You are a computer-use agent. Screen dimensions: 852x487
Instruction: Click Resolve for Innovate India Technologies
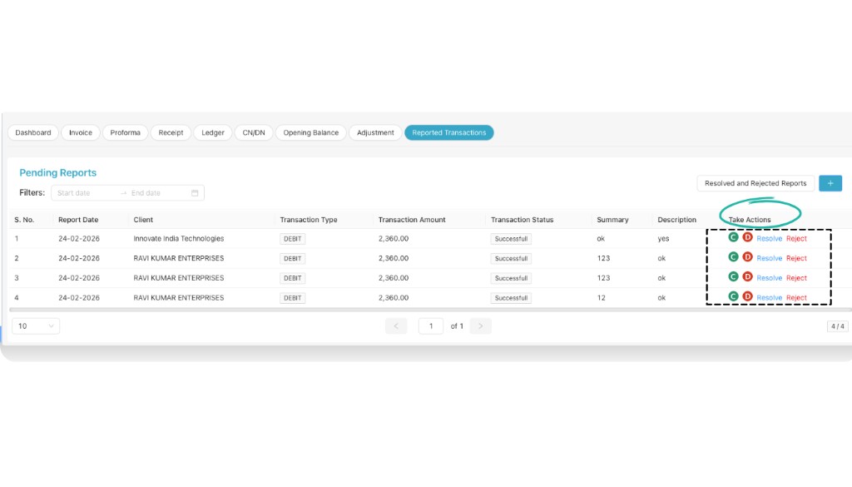770,237
